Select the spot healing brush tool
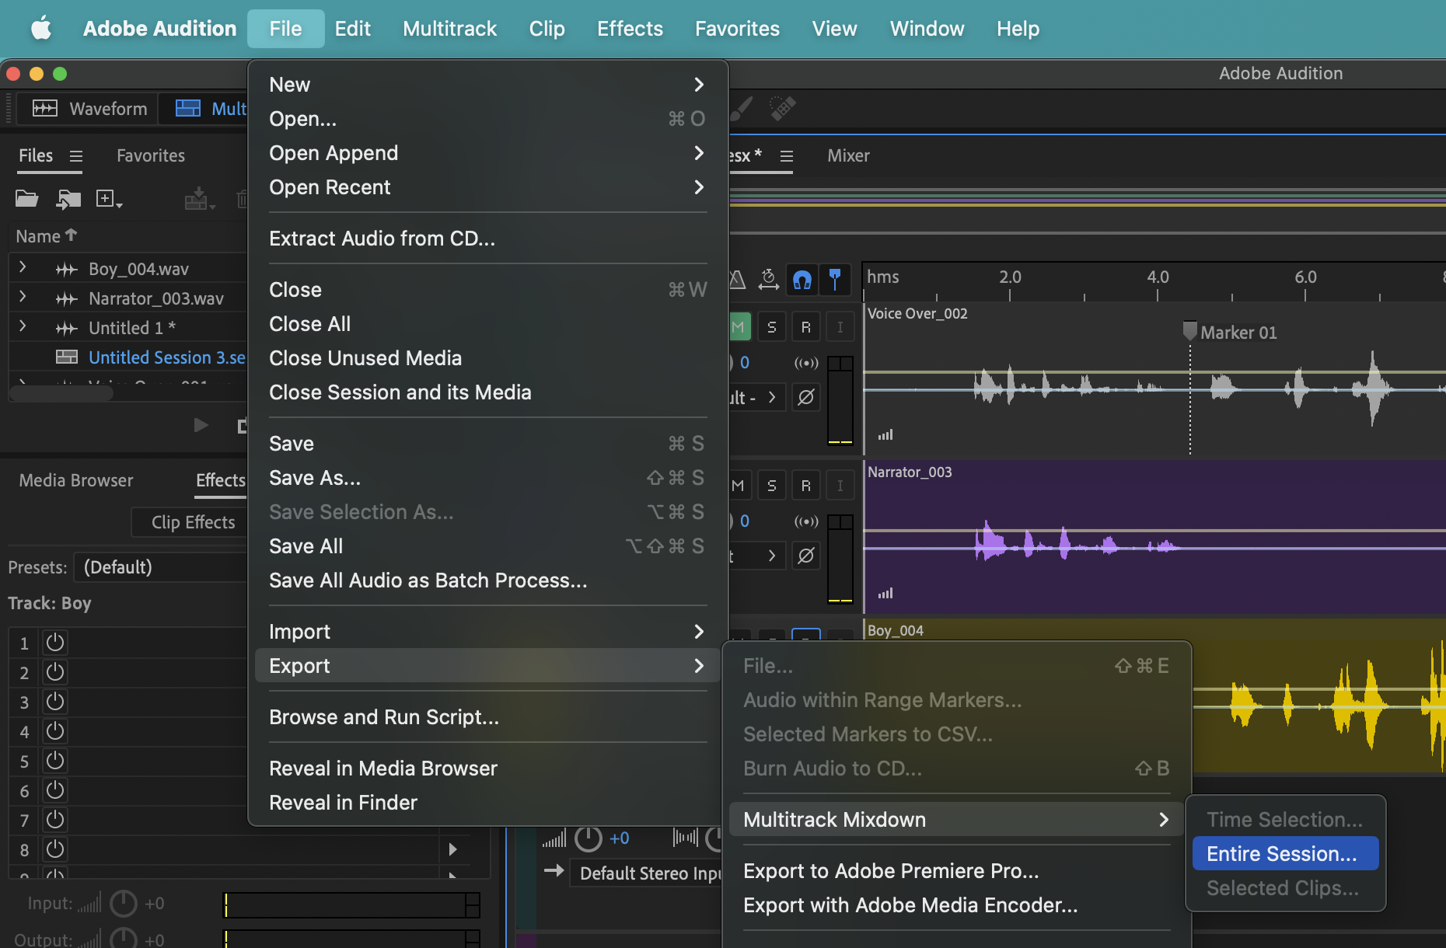The width and height of the screenshot is (1446, 948). [782, 108]
